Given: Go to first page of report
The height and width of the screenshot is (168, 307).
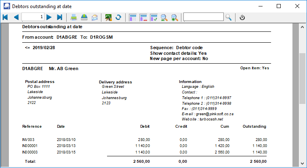Looking at the screenshot, I should click(x=5, y=17).
